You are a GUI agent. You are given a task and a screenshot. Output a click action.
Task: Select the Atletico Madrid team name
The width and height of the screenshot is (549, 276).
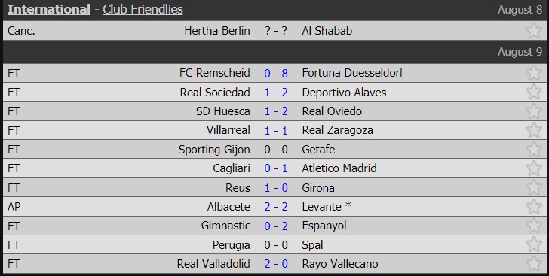click(339, 168)
